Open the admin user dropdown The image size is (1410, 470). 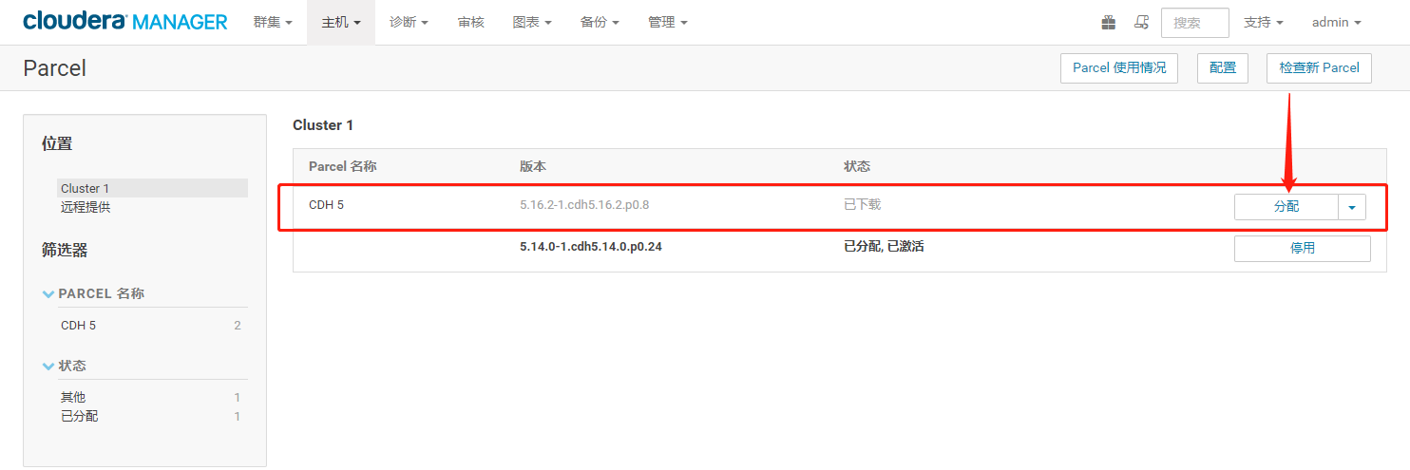[x=1336, y=22]
